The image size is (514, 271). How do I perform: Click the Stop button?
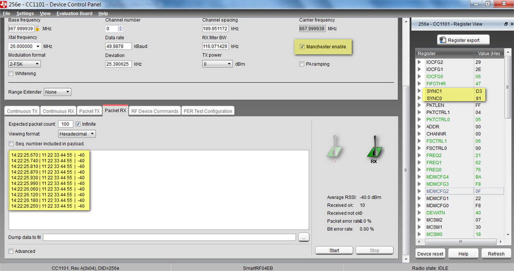point(374,251)
